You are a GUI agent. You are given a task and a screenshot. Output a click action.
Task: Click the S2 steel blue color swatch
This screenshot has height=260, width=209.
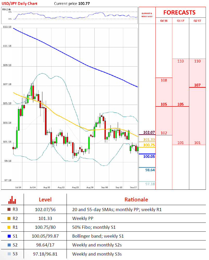[9, 245]
